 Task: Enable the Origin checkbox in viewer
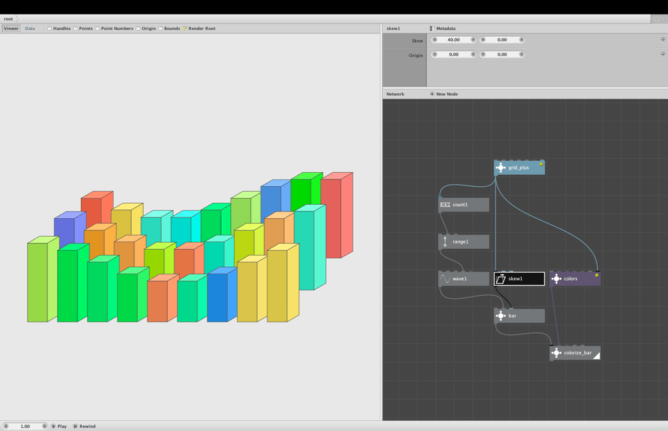pyautogui.click(x=138, y=29)
